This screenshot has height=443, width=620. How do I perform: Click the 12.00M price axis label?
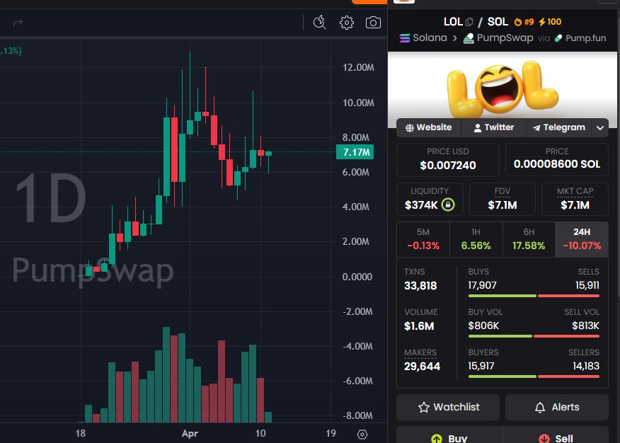358,67
